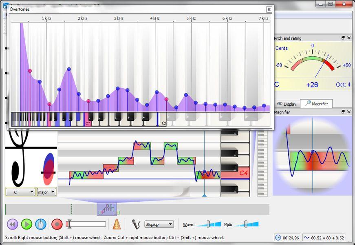Viewport: 355px width, 245px height.
Task: Start recording with the red record button
Action: point(57,224)
